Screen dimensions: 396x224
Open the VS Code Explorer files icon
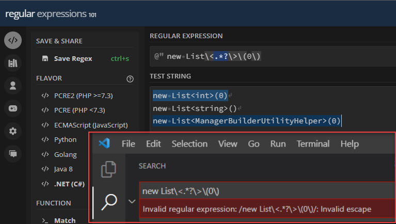tap(108, 169)
